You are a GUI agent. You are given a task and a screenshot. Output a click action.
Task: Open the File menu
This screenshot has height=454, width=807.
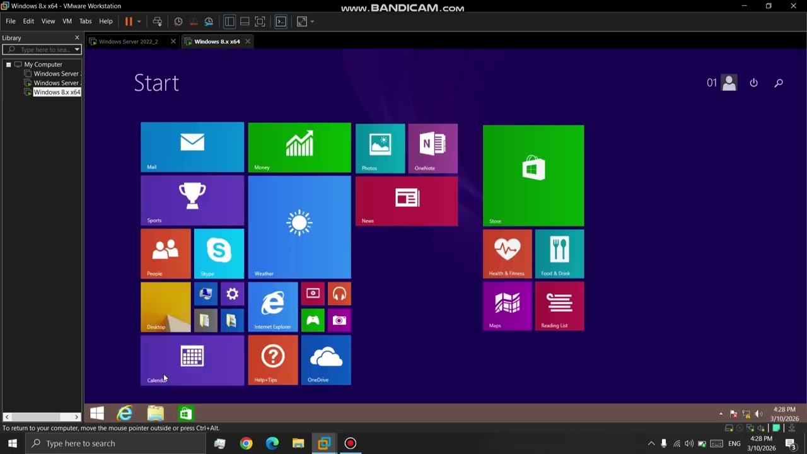click(11, 21)
